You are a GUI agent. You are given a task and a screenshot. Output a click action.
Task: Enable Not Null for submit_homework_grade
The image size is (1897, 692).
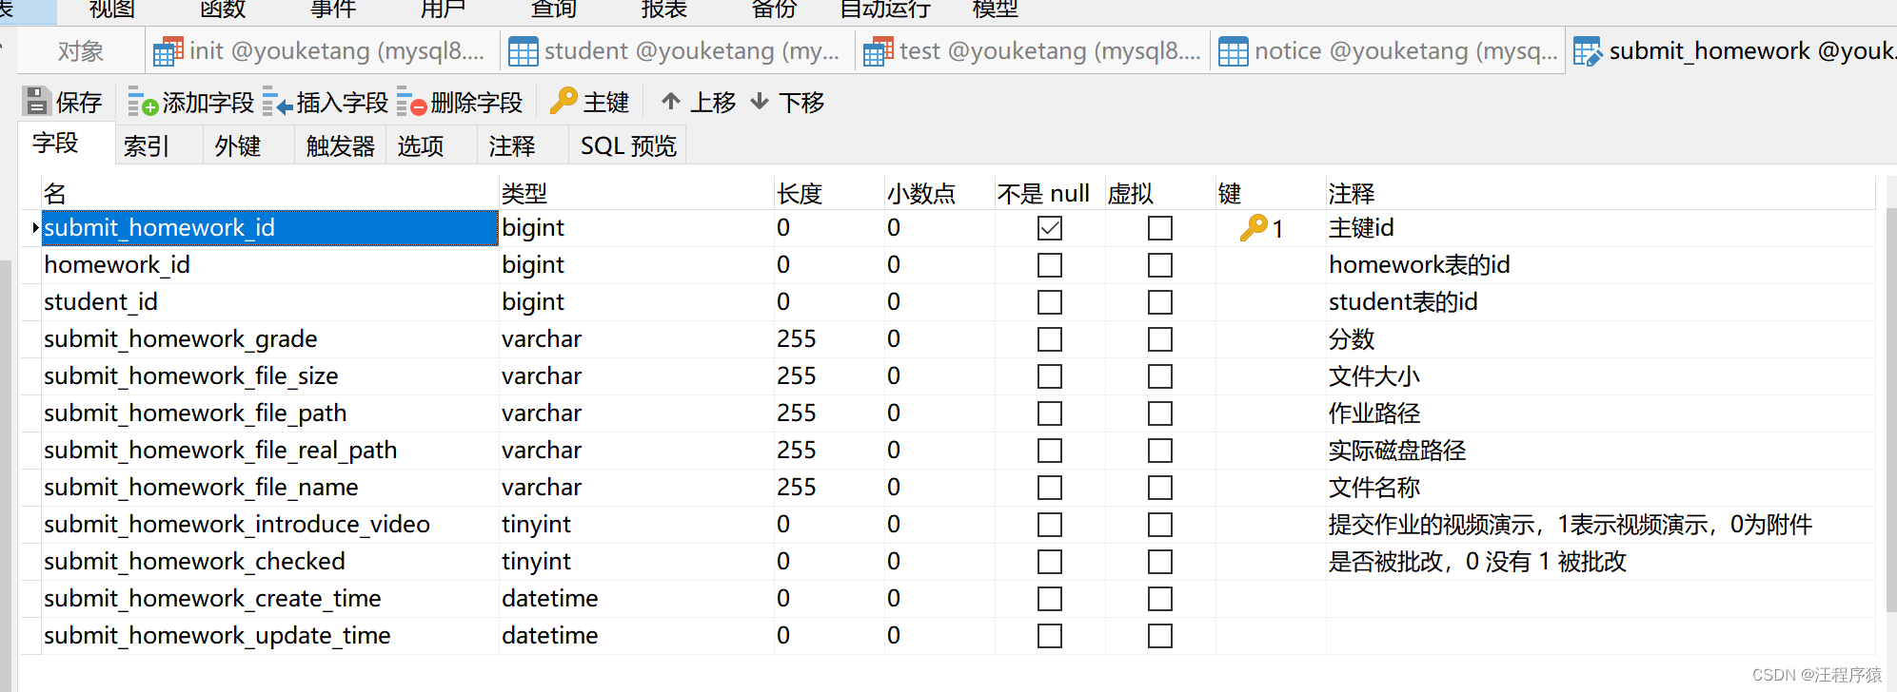[x=1050, y=339]
